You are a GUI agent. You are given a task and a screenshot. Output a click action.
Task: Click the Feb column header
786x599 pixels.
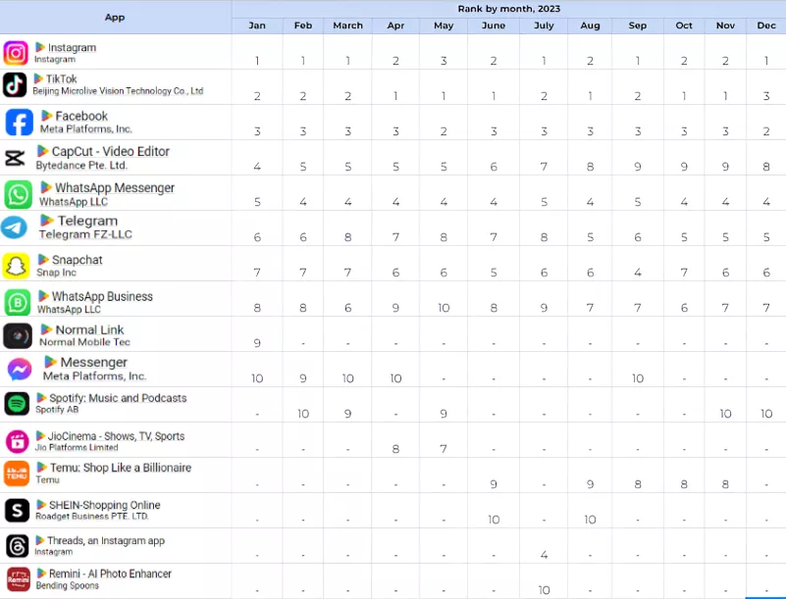coord(303,25)
